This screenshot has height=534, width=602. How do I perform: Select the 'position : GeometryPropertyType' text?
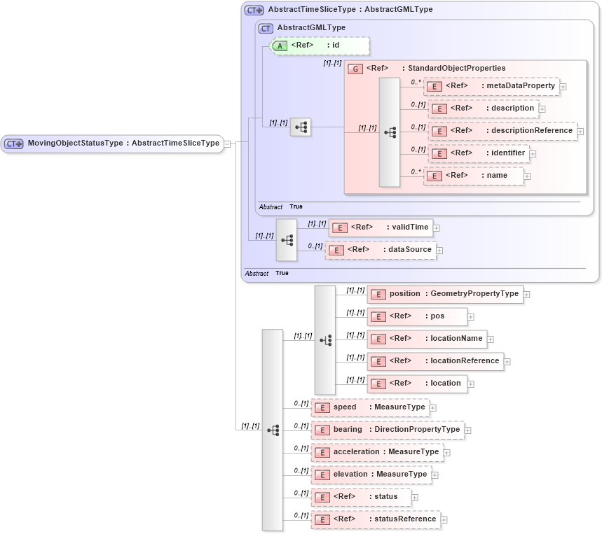click(454, 294)
